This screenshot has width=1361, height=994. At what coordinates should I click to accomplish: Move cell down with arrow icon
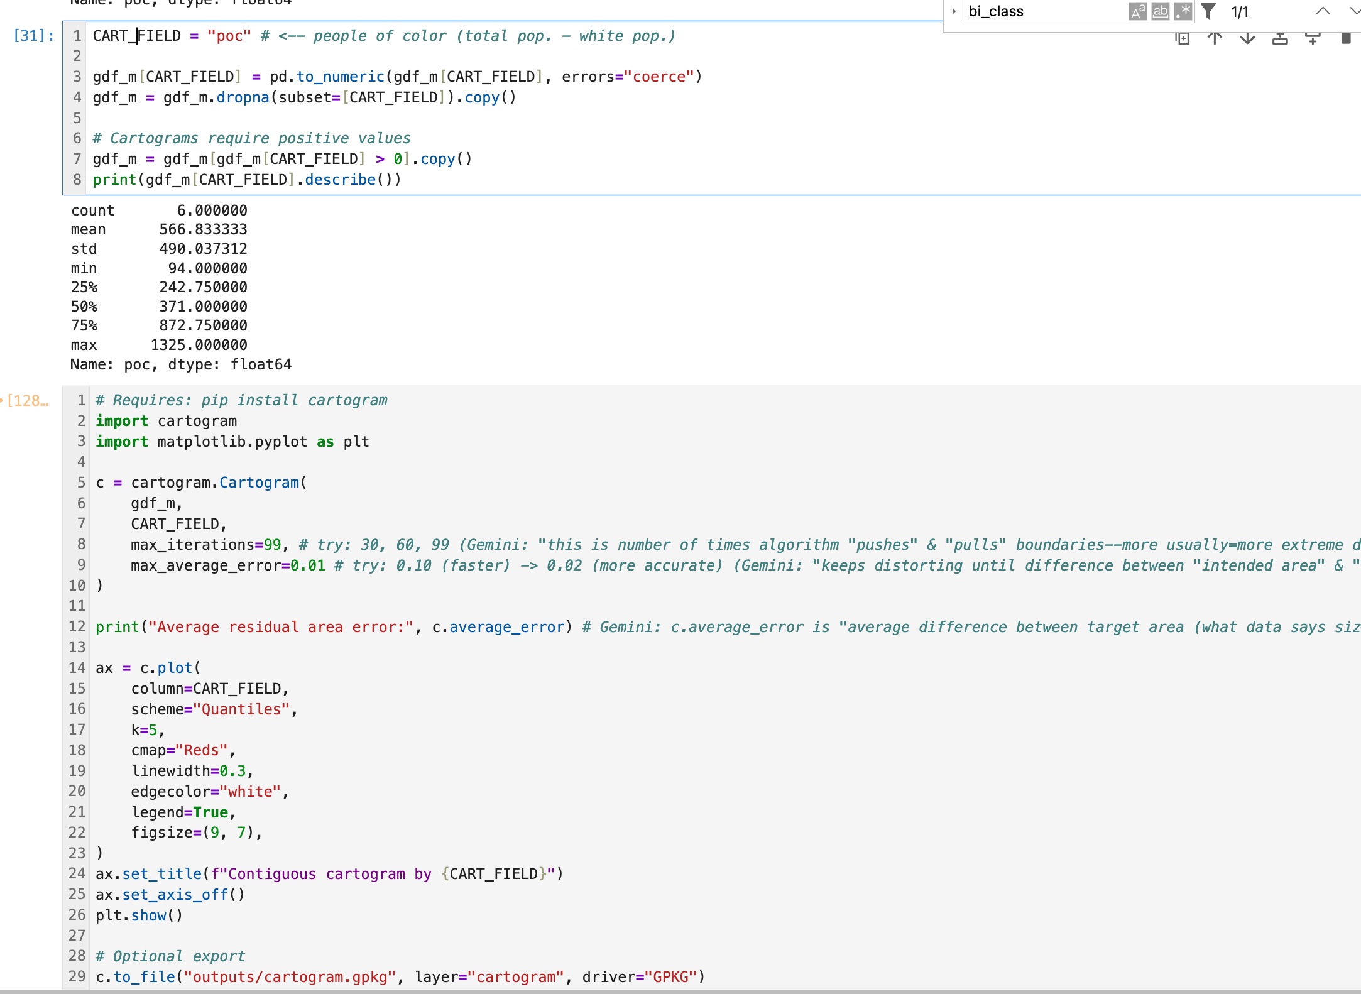(1247, 39)
